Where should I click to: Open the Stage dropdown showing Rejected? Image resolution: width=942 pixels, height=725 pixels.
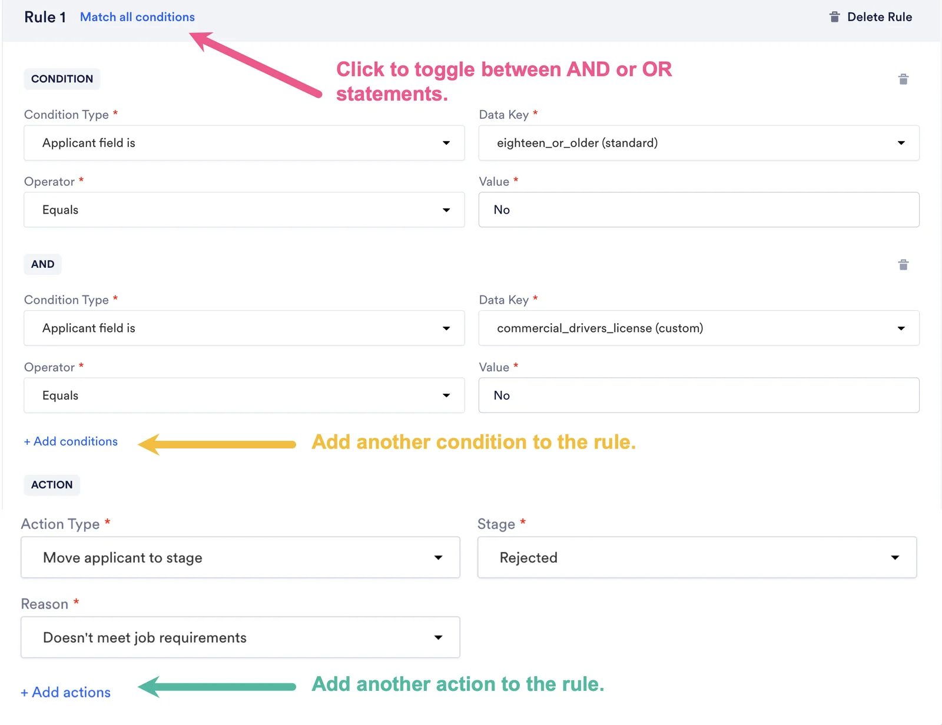pos(697,557)
